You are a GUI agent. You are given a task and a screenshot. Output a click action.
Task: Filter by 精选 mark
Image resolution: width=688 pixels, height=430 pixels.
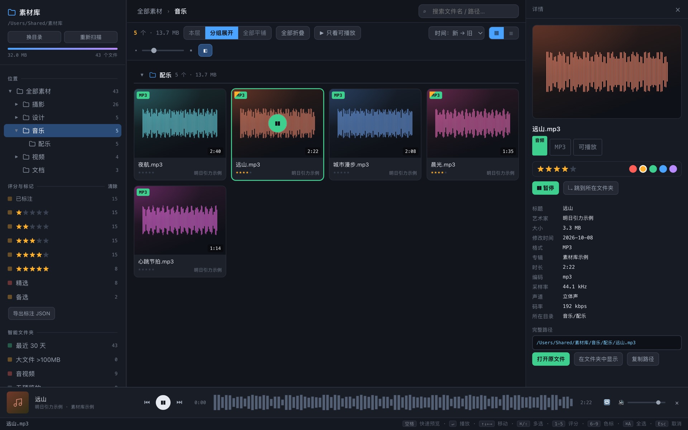(62, 283)
